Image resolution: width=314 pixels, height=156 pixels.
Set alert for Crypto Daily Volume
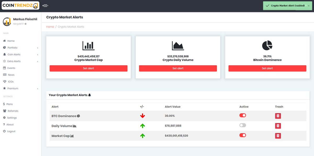(178, 68)
